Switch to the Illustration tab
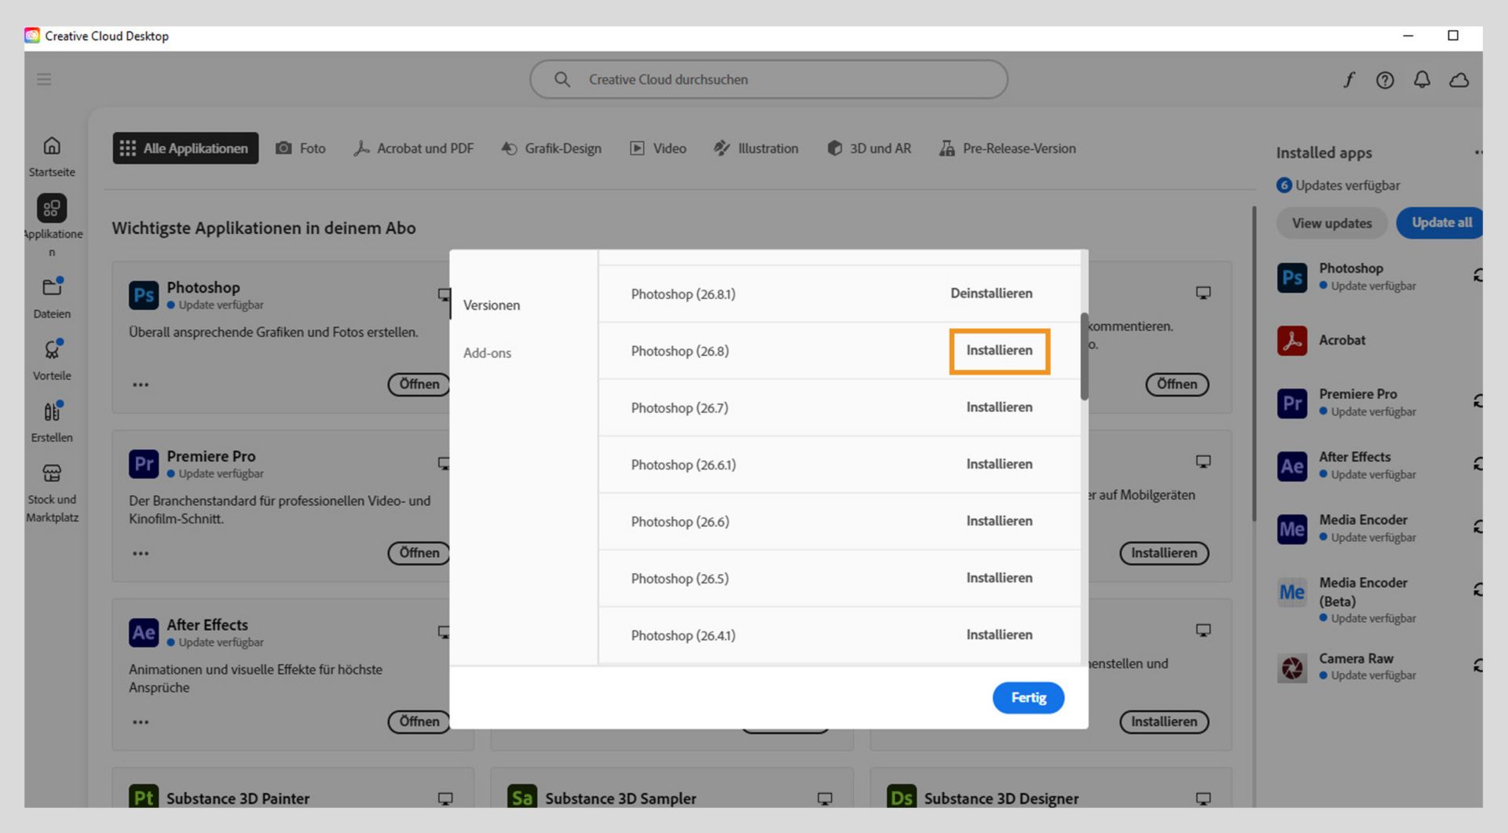The width and height of the screenshot is (1508, 833). coord(756,148)
